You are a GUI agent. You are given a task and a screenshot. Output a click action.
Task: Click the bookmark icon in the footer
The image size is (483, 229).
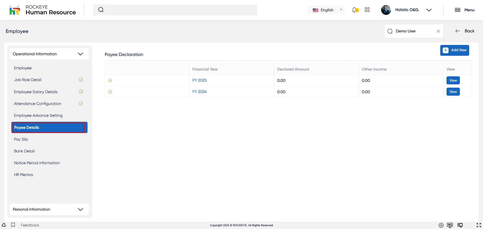pos(13,225)
